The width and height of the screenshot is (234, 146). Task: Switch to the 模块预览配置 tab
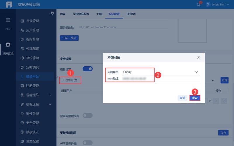pyautogui.click(x=81, y=14)
